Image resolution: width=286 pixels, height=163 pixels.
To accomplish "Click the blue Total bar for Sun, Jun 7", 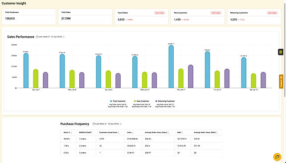I will point(26,71).
